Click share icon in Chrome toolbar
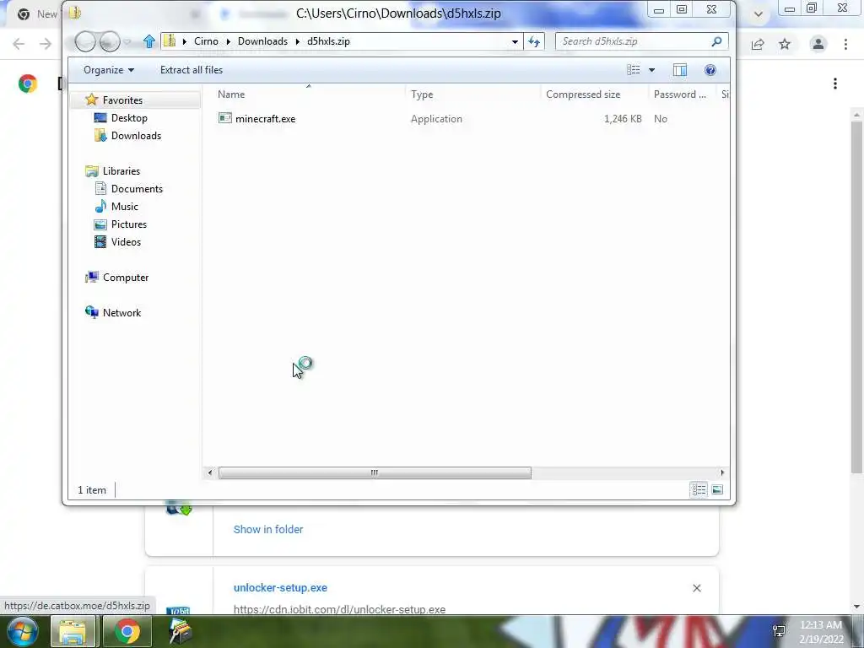 [x=758, y=44]
